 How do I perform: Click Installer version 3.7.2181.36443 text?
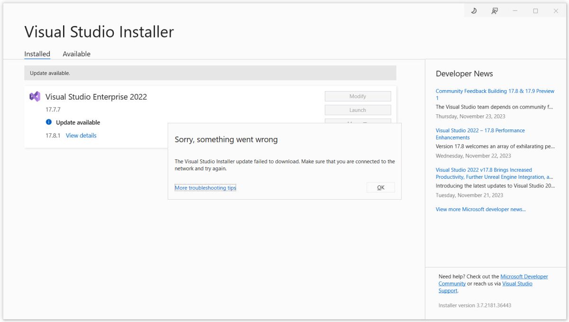coord(475,305)
